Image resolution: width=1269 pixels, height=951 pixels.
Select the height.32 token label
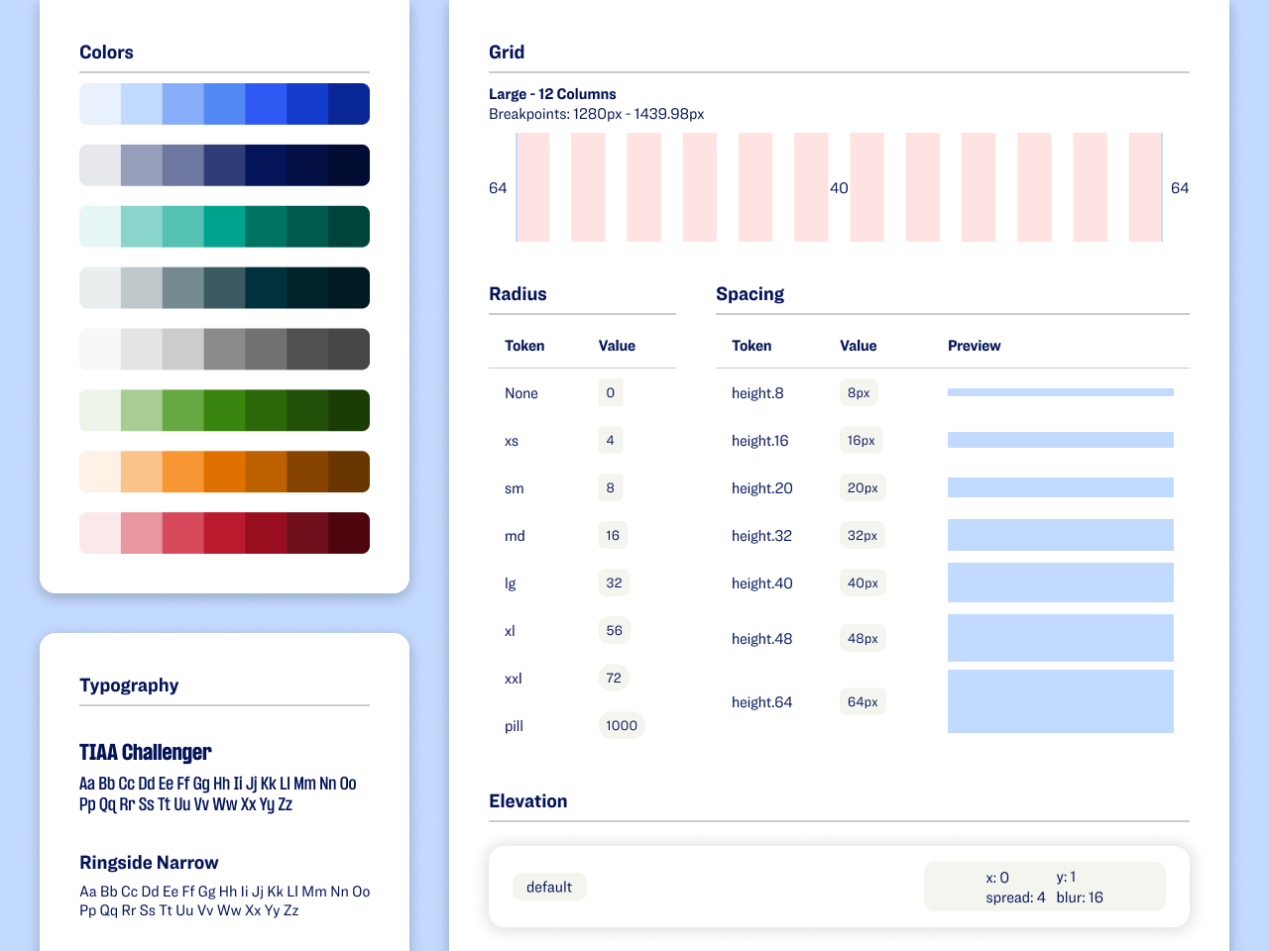coord(761,536)
